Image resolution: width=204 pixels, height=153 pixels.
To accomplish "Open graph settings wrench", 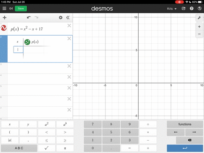I will click(x=199, y=18).
